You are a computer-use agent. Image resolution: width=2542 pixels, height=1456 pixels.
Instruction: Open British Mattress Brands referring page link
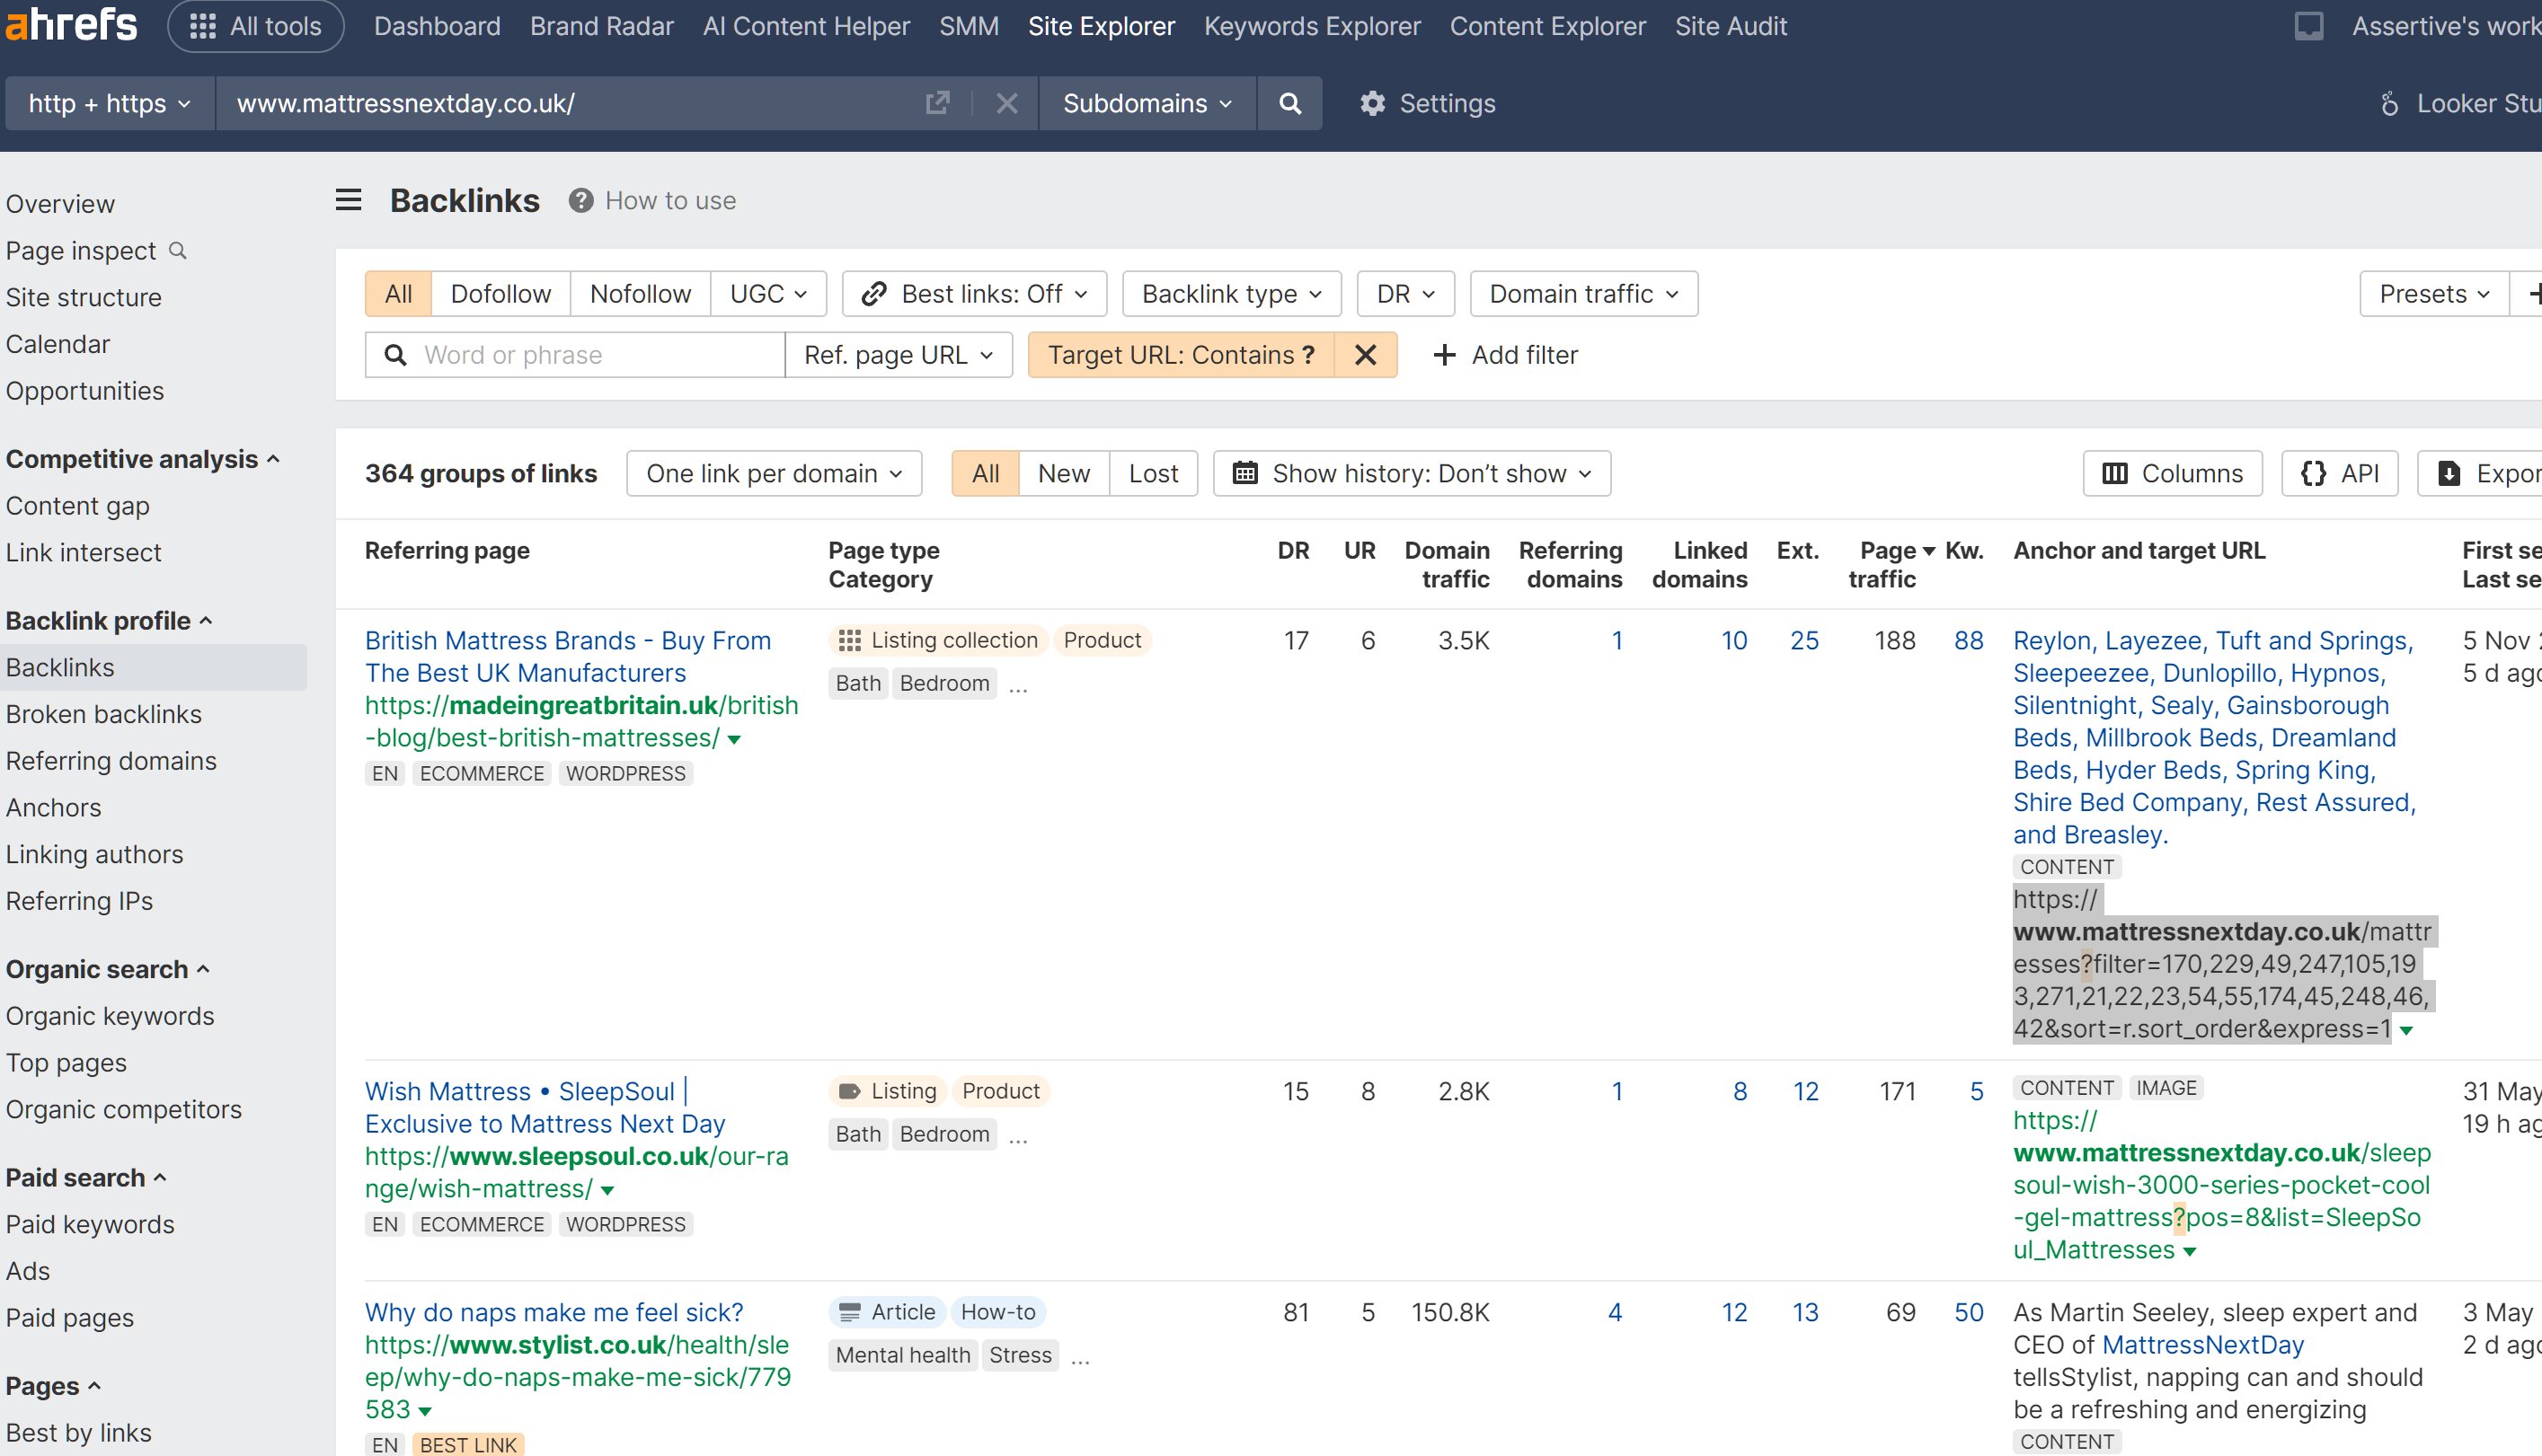click(x=567, y=656)
